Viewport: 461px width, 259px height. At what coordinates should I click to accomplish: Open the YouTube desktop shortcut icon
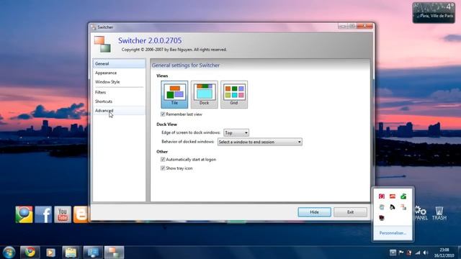pos(63,214)
